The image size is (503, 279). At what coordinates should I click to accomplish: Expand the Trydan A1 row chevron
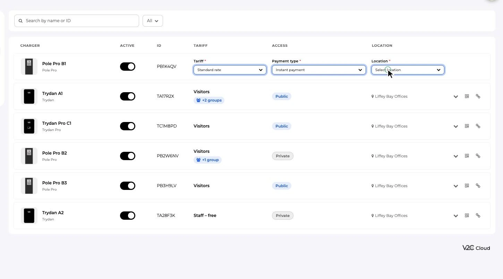[x=456, y=97]
